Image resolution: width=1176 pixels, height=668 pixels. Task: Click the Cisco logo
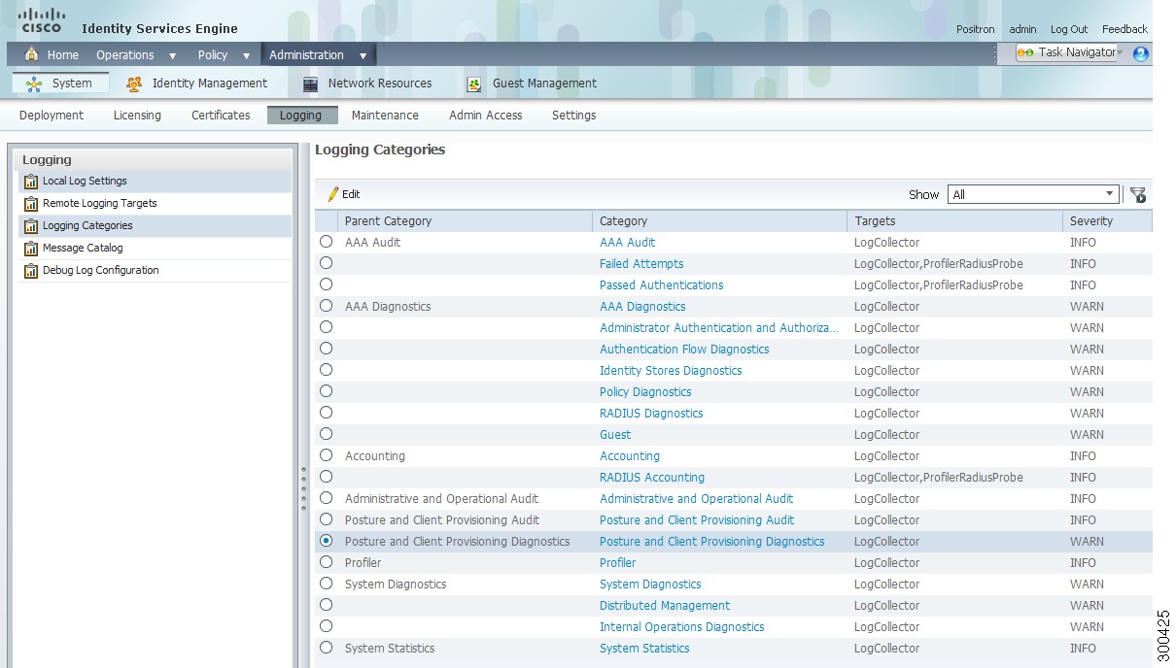click(41, 19)
